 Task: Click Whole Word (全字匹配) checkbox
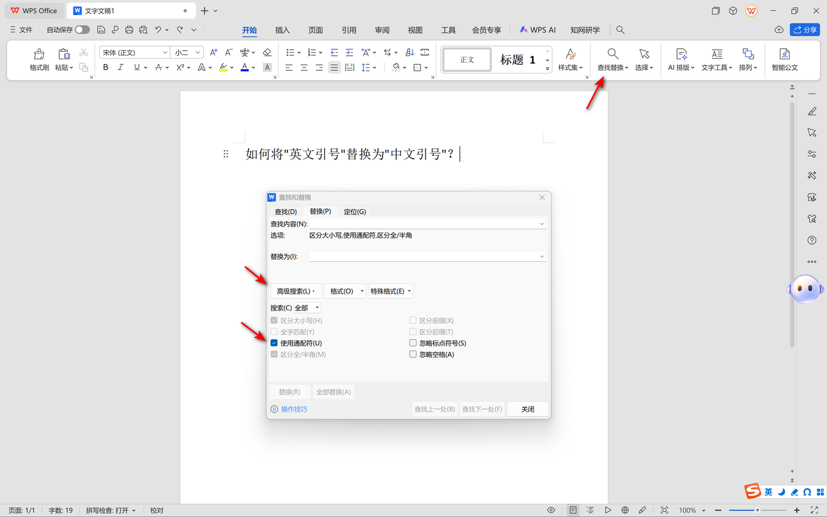(x=274, y=332)
